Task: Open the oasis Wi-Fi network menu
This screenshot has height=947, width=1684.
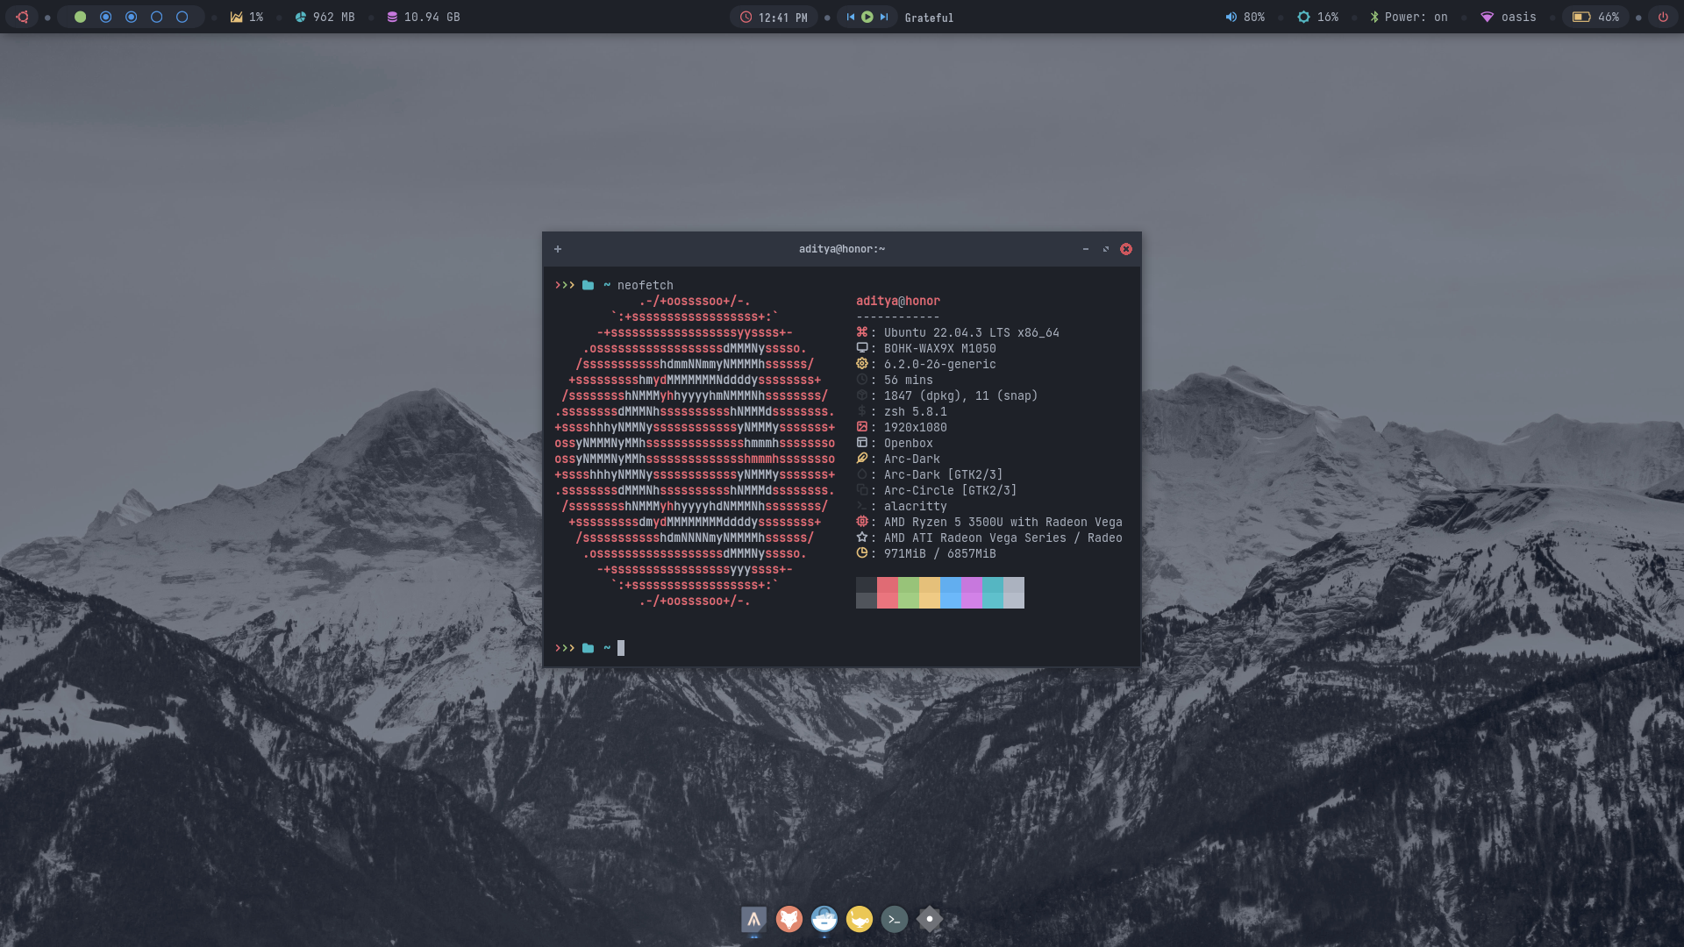Action: click(1509, 17)
